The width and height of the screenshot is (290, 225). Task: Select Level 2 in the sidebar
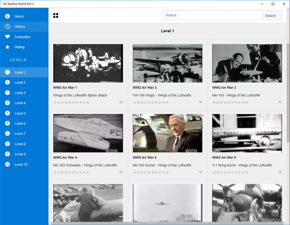[x=24, y=82]
